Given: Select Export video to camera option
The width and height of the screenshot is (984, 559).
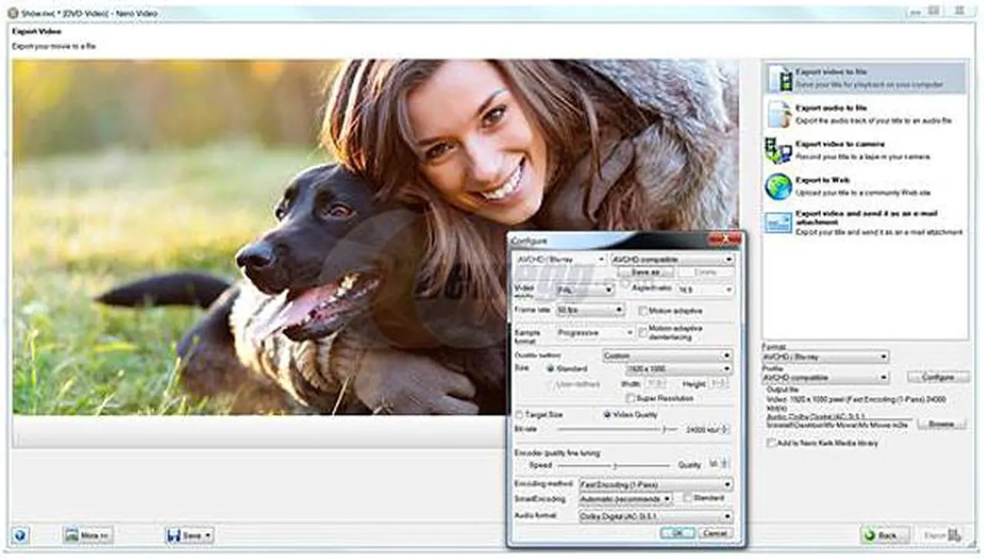Looking at the screenshot, I should point(866,150).
